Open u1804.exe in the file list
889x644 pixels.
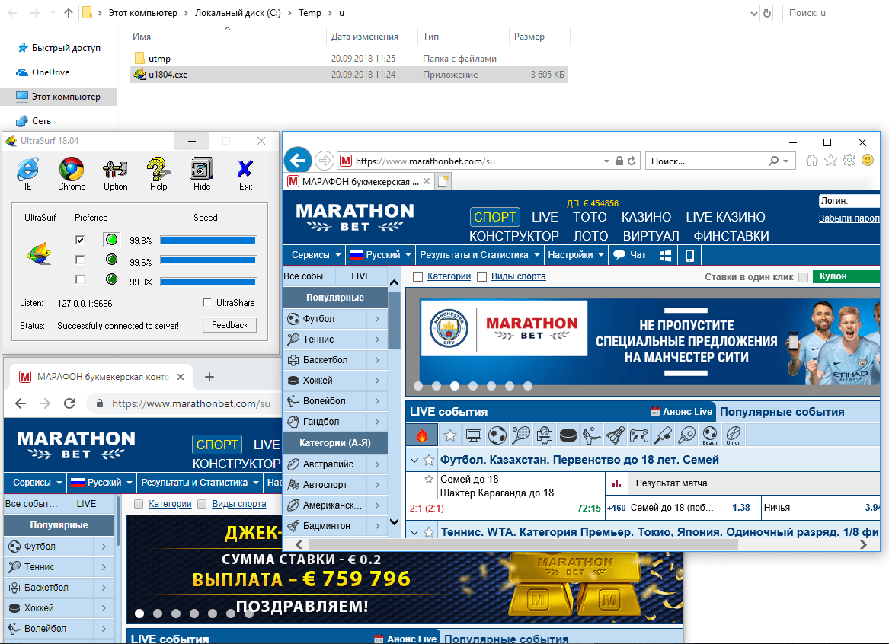tap(168, 75)
